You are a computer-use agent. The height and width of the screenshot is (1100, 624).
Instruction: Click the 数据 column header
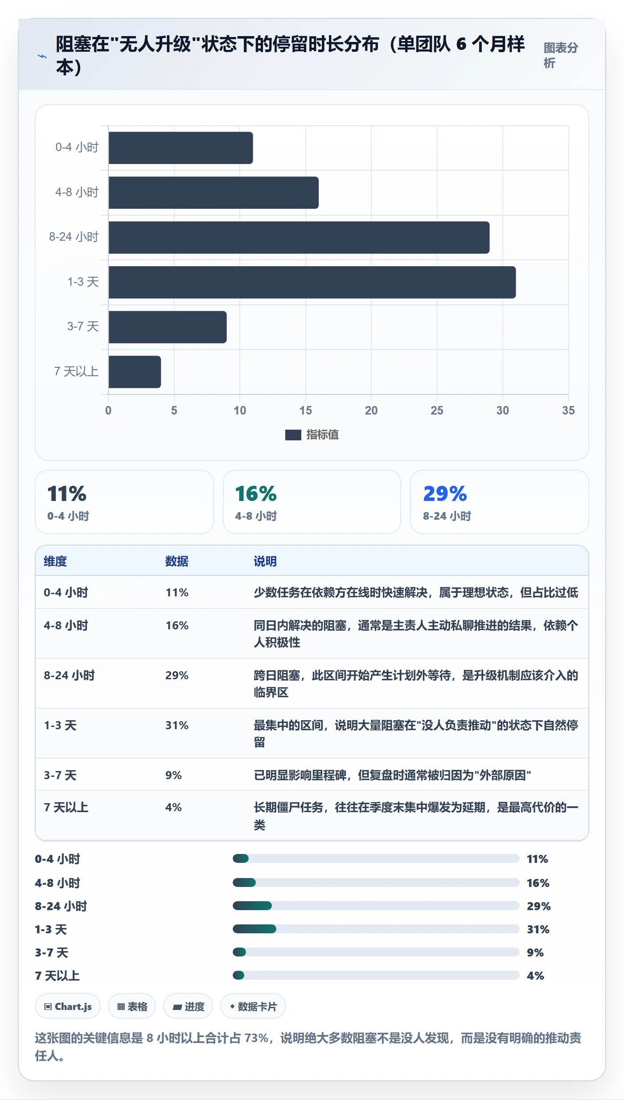pyautogui.click(x=177, y=561)
